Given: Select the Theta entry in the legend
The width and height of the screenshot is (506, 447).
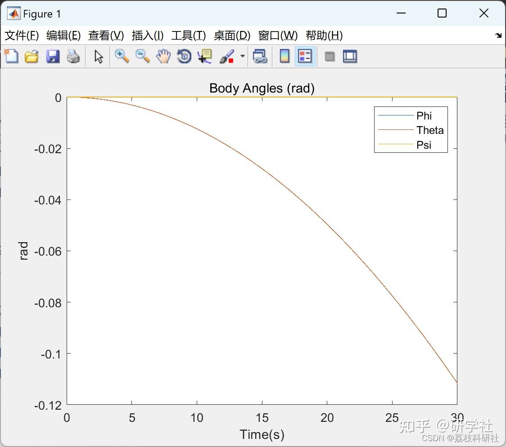Looking at the screenshot, I should click(x=430, y=130).
